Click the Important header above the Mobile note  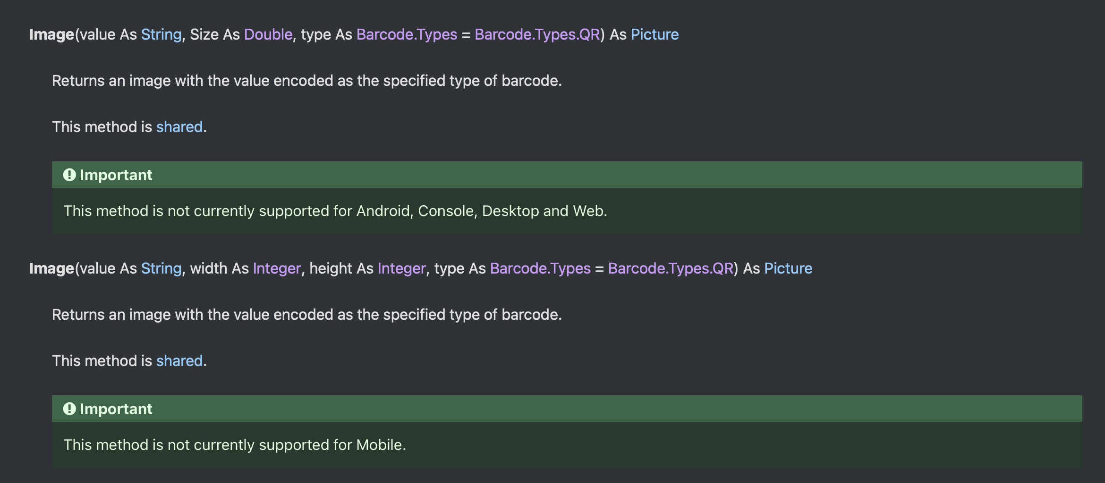pos(567,409)
